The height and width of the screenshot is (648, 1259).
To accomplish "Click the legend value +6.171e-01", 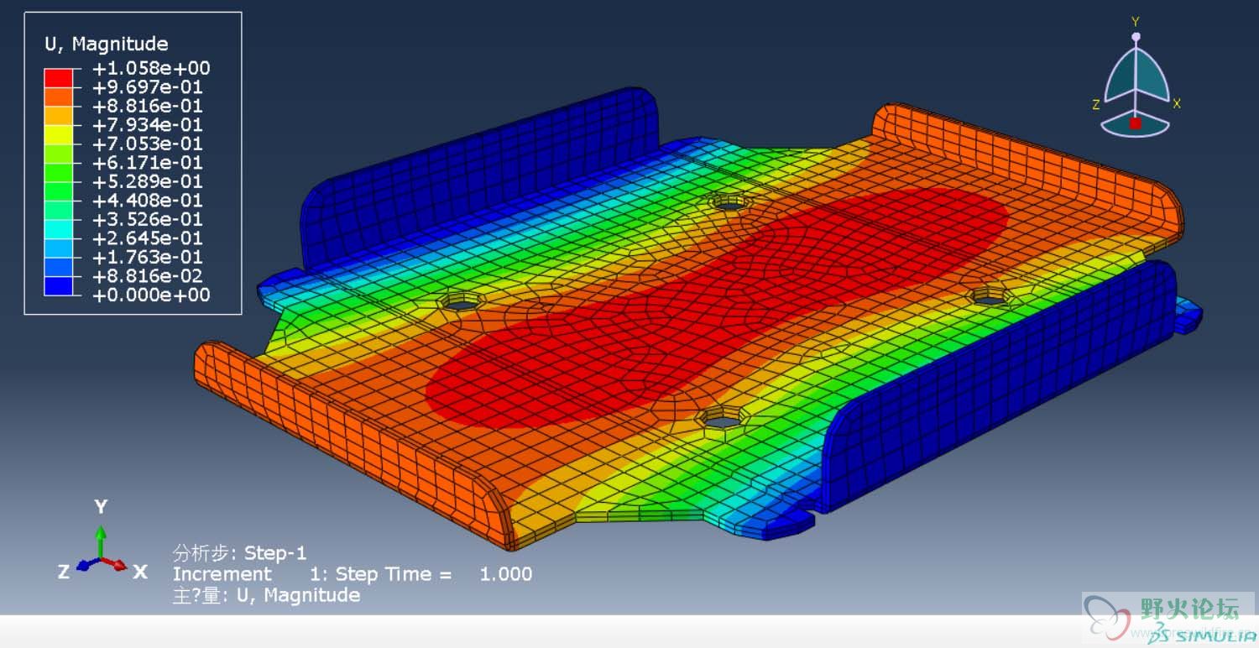I will tap(147, 163).
